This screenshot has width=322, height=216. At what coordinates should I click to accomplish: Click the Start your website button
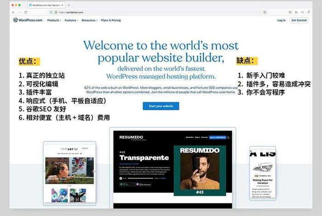(x=161, y=106)
